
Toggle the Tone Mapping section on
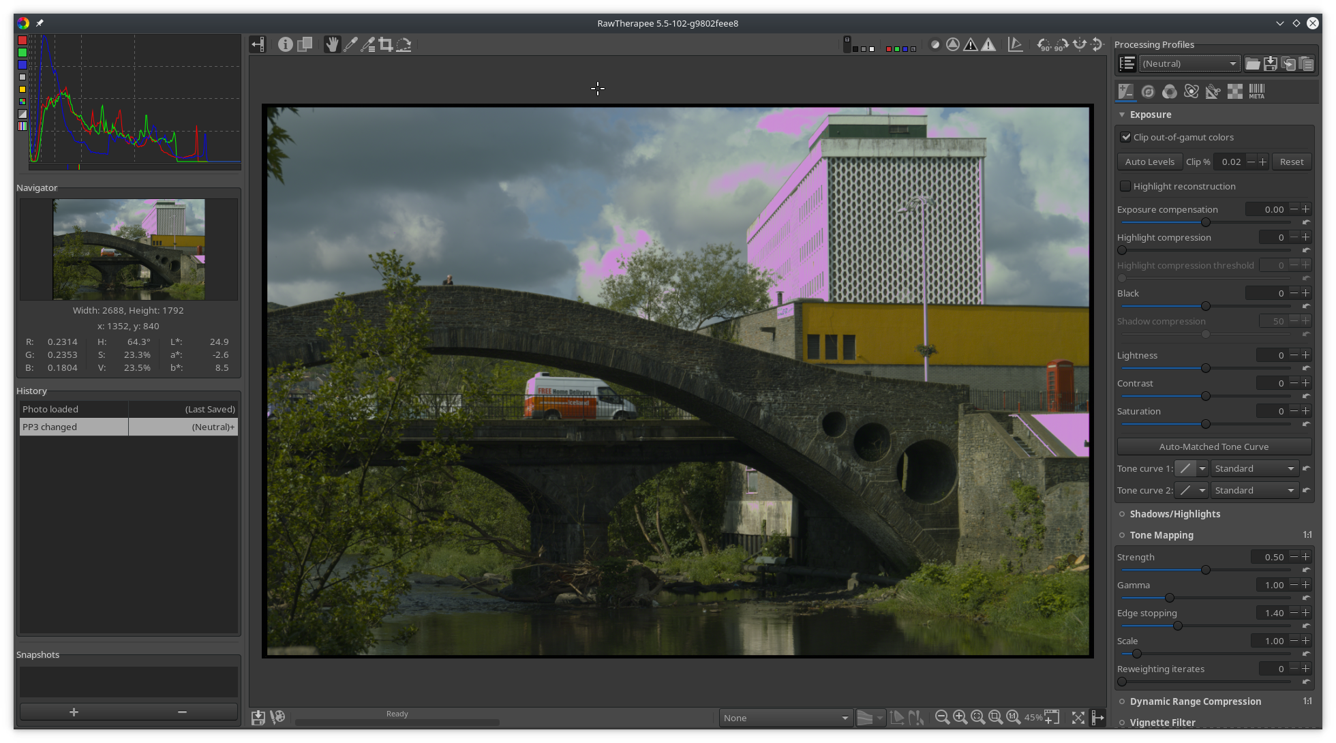tap(1123, 535)
